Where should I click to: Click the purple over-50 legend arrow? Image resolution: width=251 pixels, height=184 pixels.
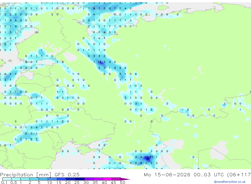125,179
